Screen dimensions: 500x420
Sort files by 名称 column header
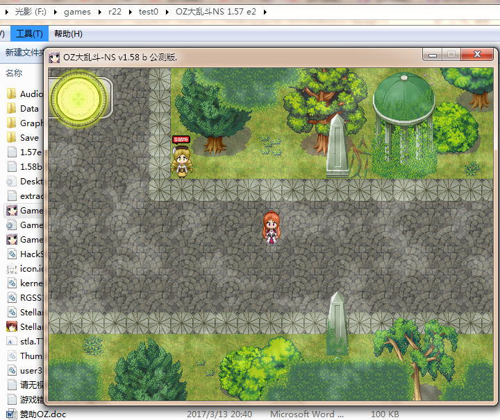(14, 73)
